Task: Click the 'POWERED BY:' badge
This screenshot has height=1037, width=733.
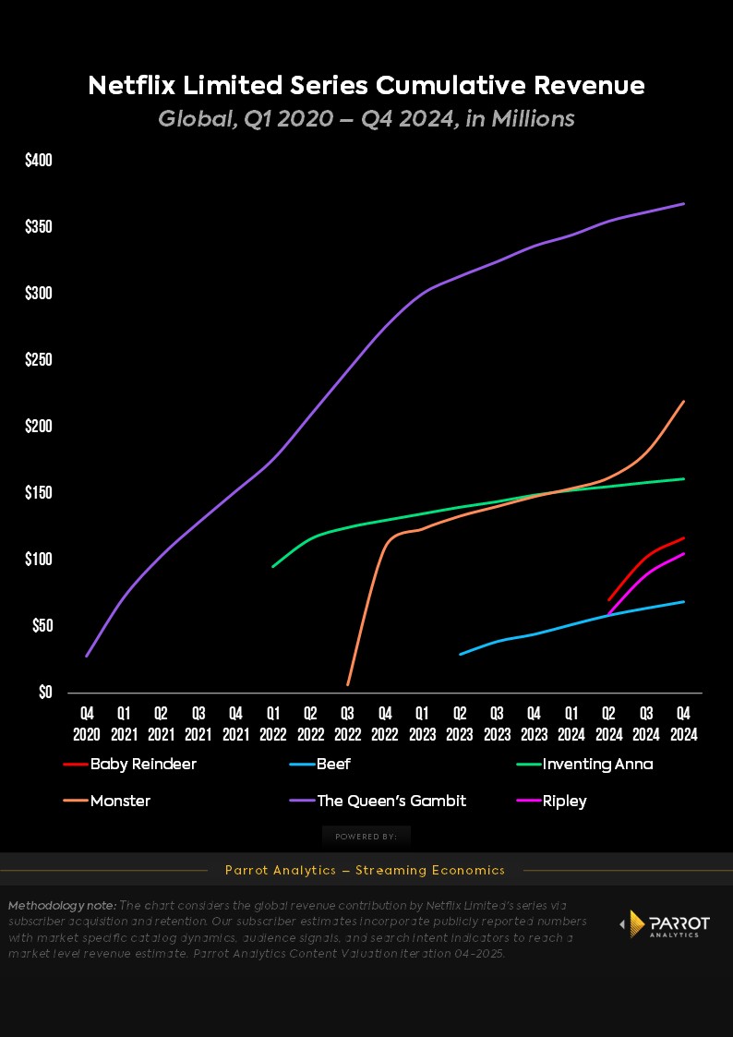Action: tap(366, 837)
